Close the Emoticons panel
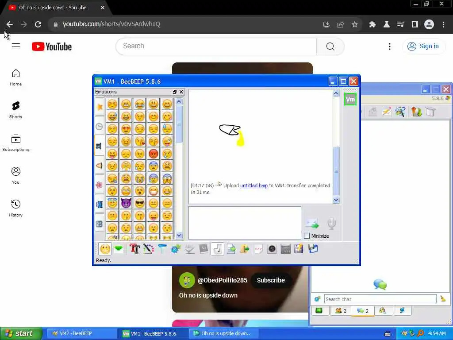This screenshot has height=340, width=453. coord(181,92)
